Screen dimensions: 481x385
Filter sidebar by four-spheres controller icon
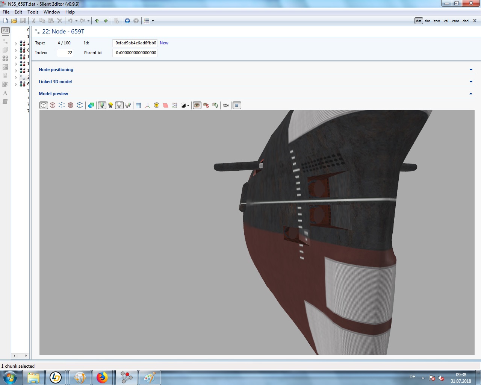[5, 58]
